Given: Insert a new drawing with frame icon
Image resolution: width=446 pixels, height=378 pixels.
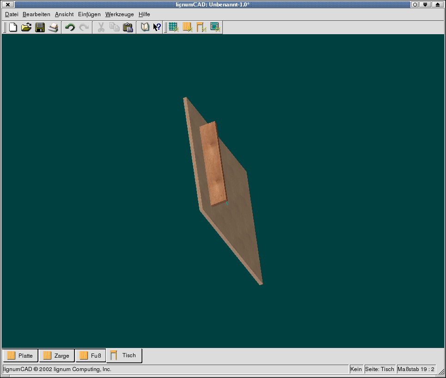Looking at the screenshot, I should [x=215, y=27].
